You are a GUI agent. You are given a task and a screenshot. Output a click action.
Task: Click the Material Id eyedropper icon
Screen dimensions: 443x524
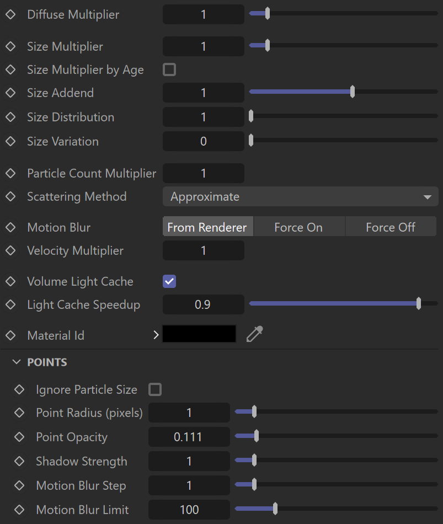tap(255, 334)
